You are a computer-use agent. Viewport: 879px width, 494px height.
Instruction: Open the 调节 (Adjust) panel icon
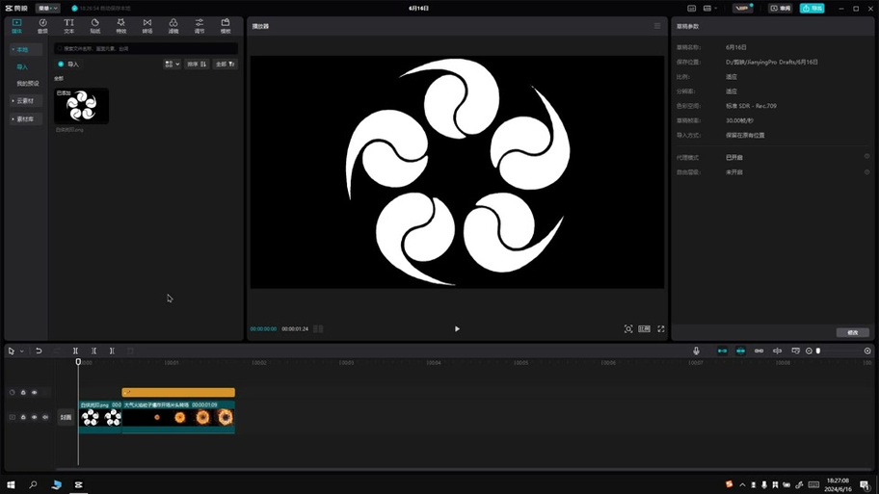tap(200, 26)
